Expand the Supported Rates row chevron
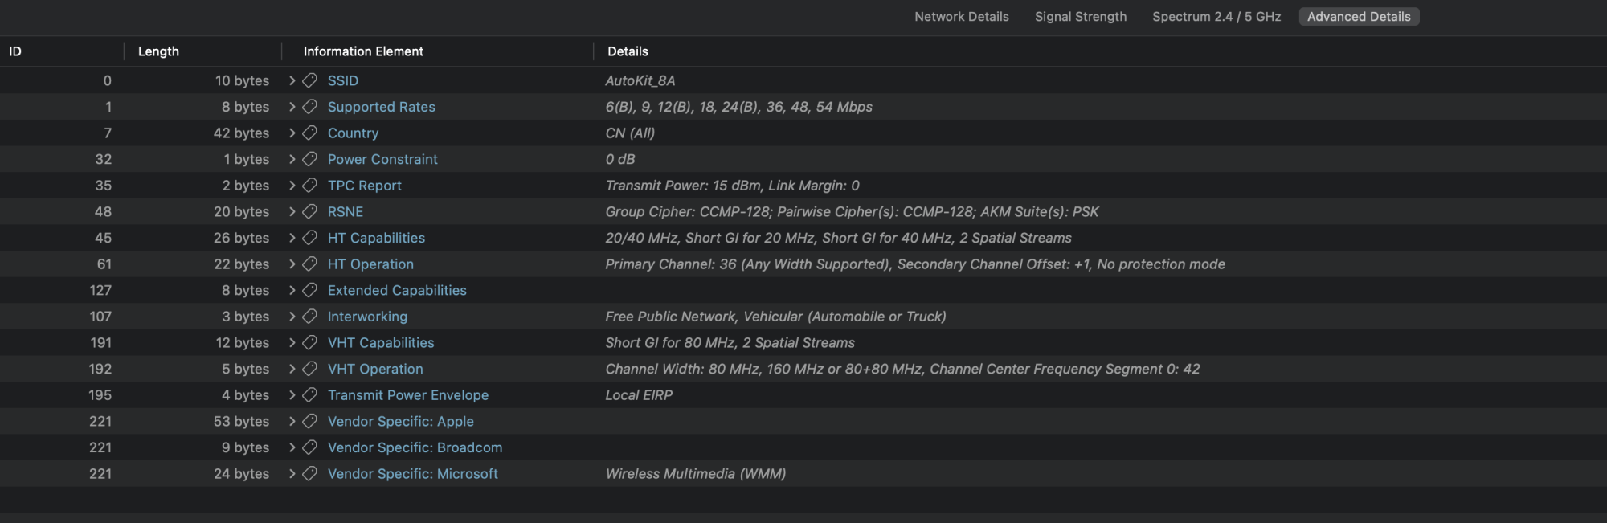The image size is (1607, 523). click(292, 107)
